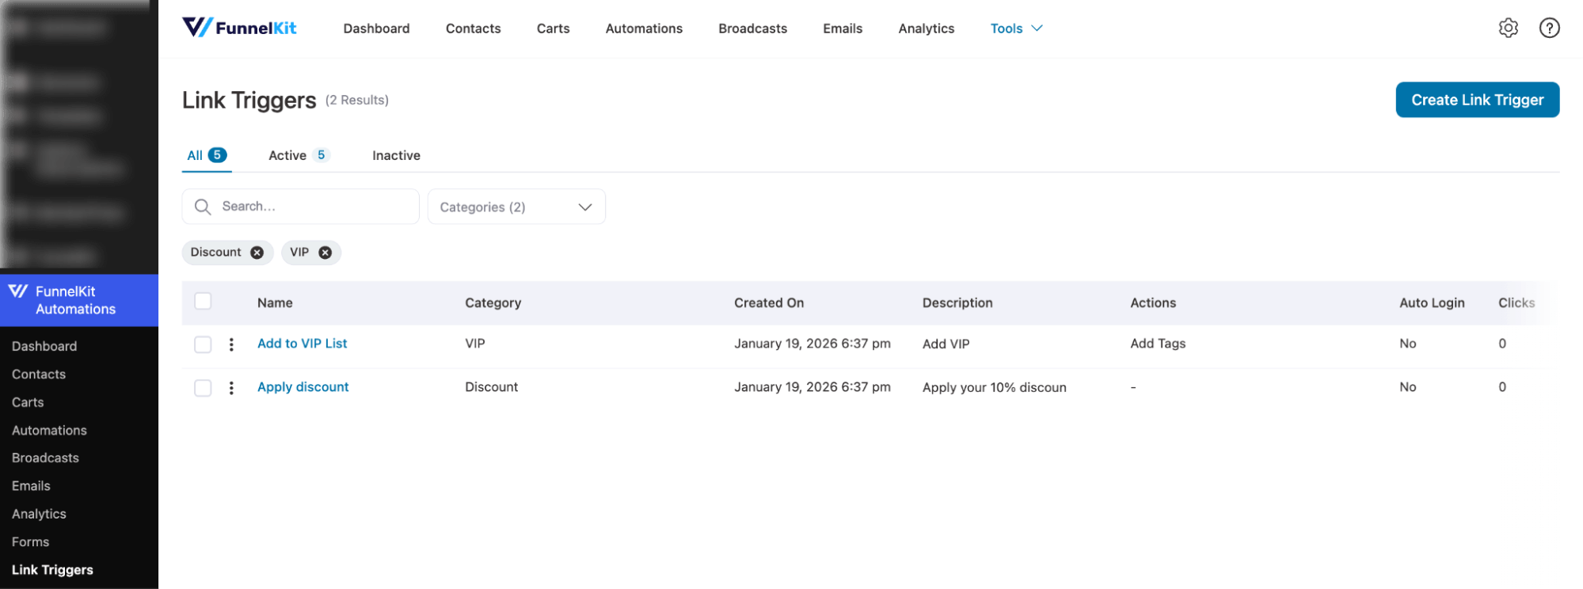This screenshot has width=1583, height=589.
Task: Open Automations in the sidebar
Action: coord(49,430)
